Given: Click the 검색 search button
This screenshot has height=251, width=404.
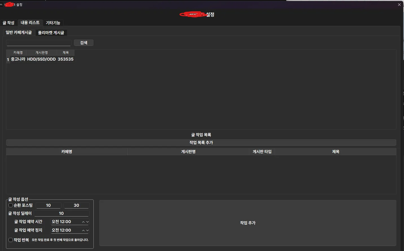Looking at the screenshot, I should (x=84, y=43).
